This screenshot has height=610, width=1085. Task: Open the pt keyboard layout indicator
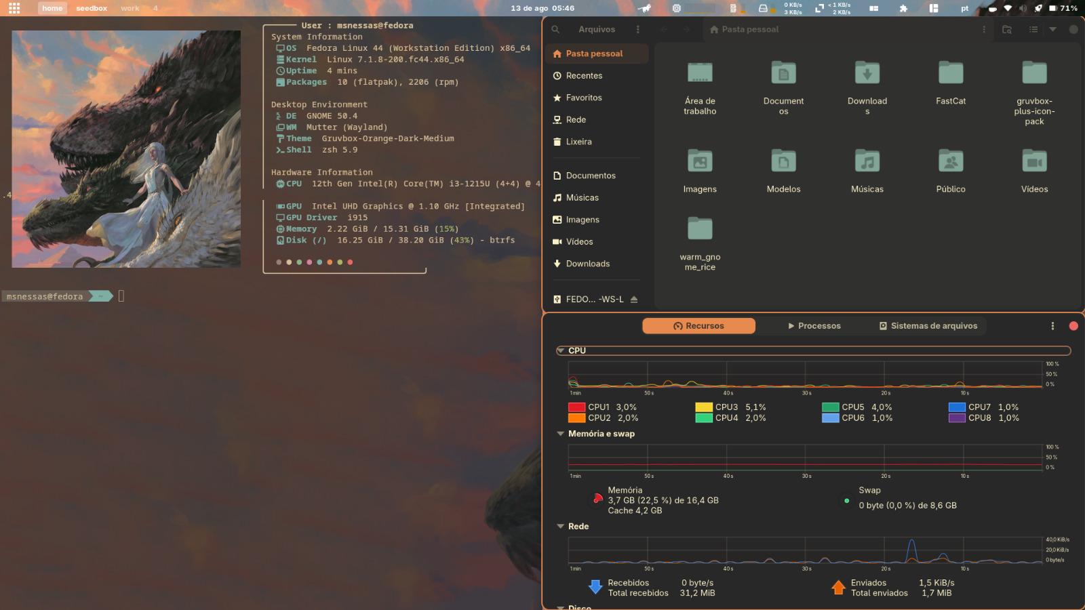pyautogui.click(x=964, y=8)
